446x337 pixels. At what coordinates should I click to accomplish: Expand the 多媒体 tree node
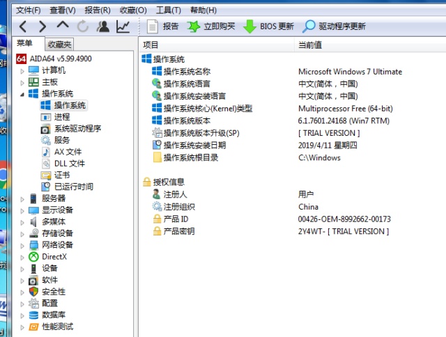pos(22,223)
